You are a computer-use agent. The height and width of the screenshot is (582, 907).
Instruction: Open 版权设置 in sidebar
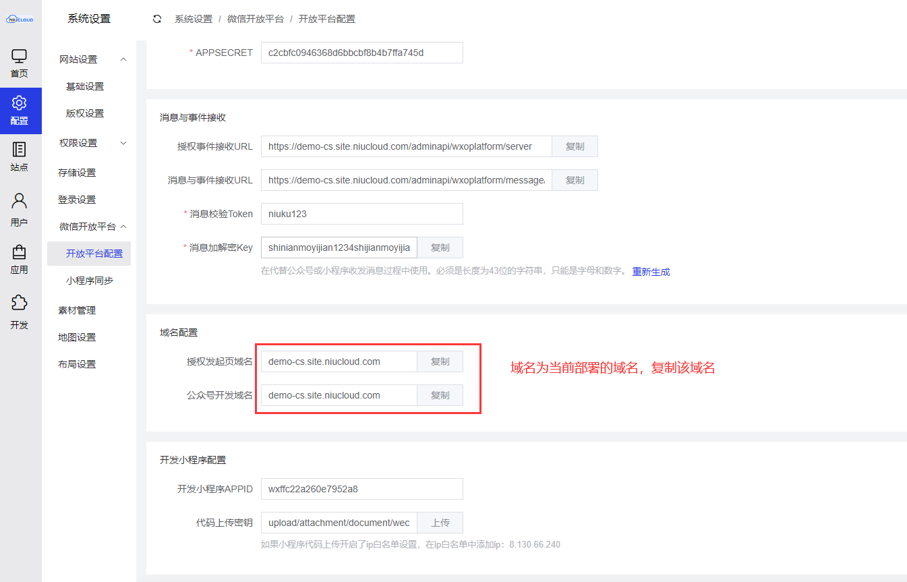pos(85,113)
